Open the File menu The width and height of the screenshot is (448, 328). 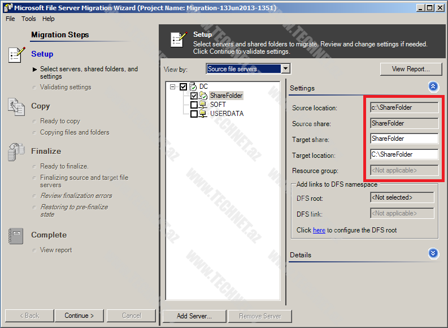10,19
